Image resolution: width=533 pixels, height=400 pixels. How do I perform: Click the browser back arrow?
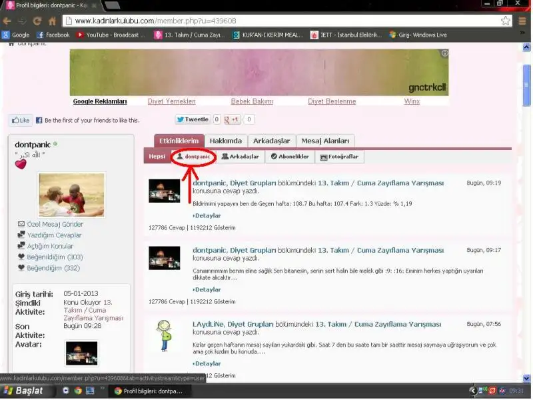pos(7,21)
